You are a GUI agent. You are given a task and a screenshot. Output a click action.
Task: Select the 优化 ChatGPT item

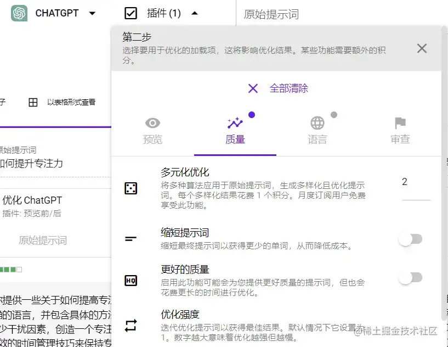click(32, 200)
